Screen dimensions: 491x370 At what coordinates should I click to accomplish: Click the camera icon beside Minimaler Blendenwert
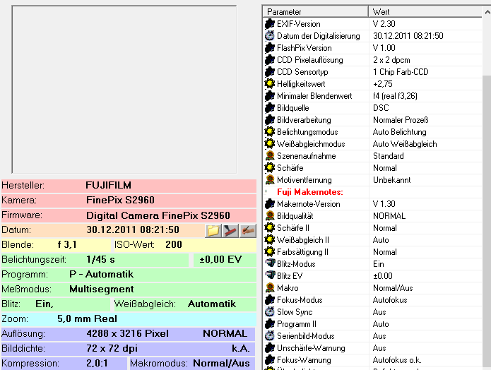pyautogui.click(x=270, y=96)
